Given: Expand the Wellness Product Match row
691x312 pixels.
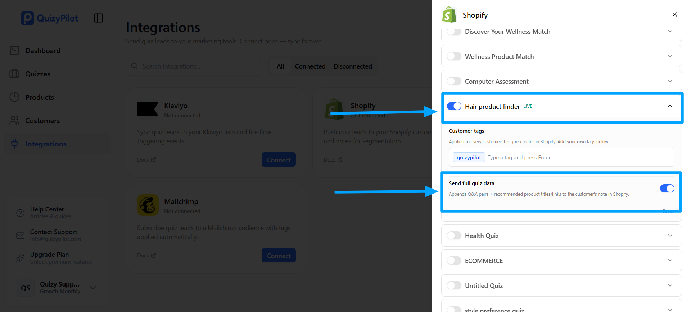Looking at the screenshot, I should [x=670, y=56].
